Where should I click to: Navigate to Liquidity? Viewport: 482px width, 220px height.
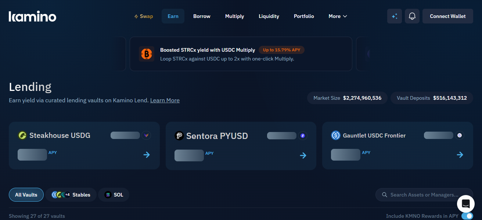point(269,16)
